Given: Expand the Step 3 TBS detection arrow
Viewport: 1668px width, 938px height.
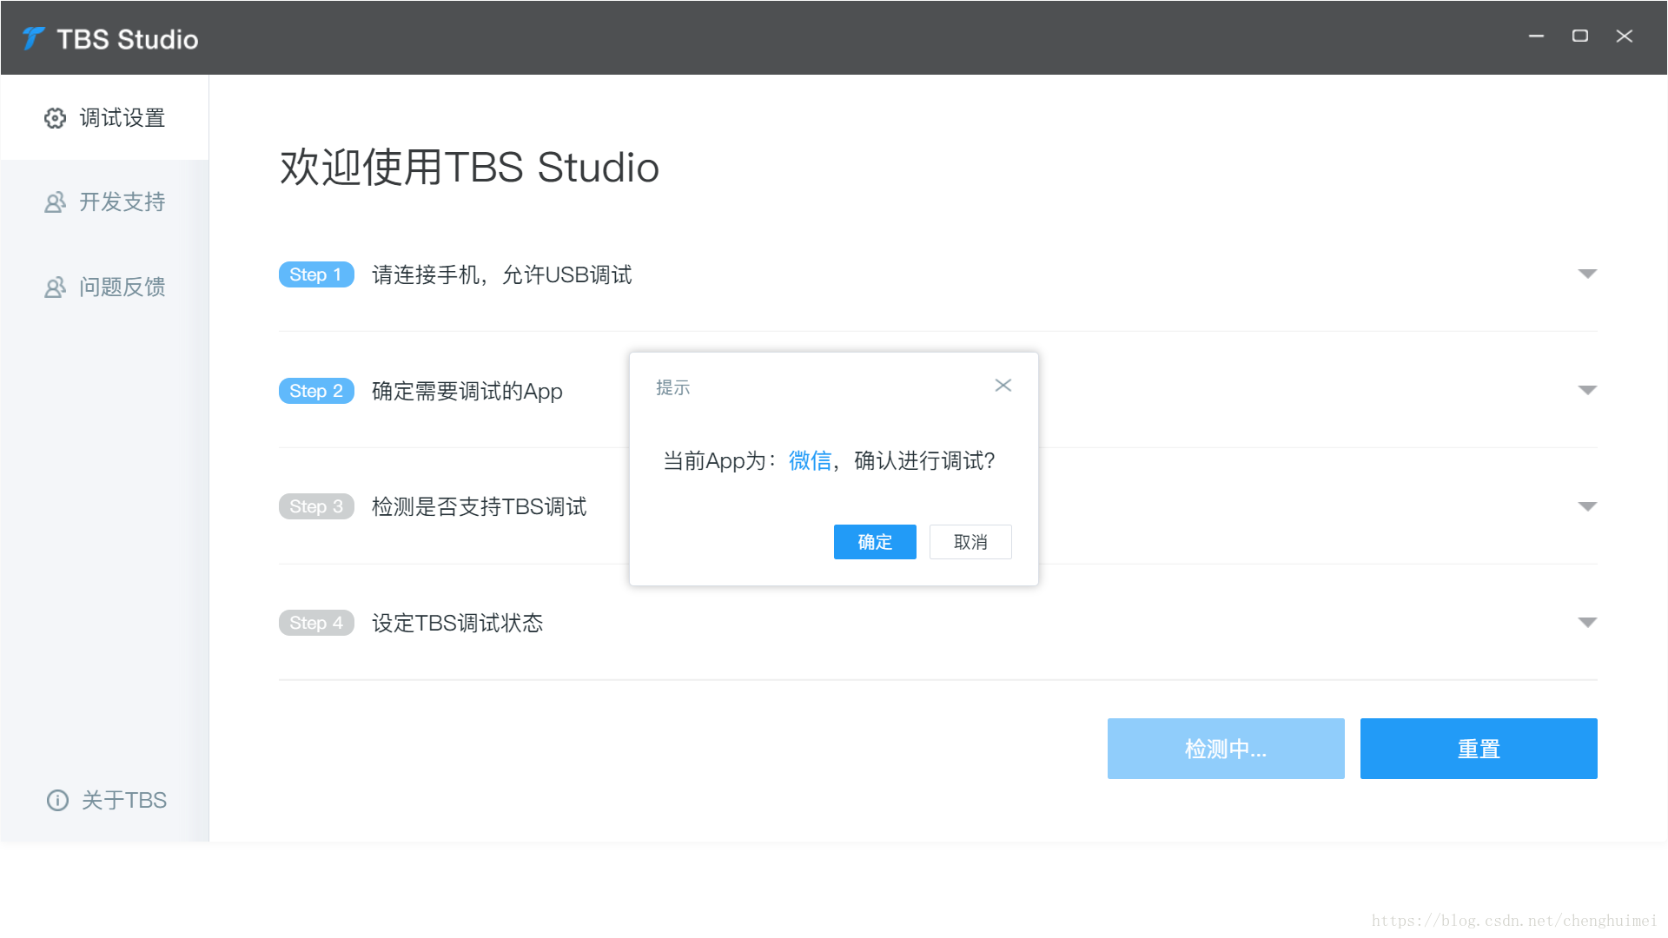Looking at the screenshot, I should pyautogui.click(x=1587, y=506).
